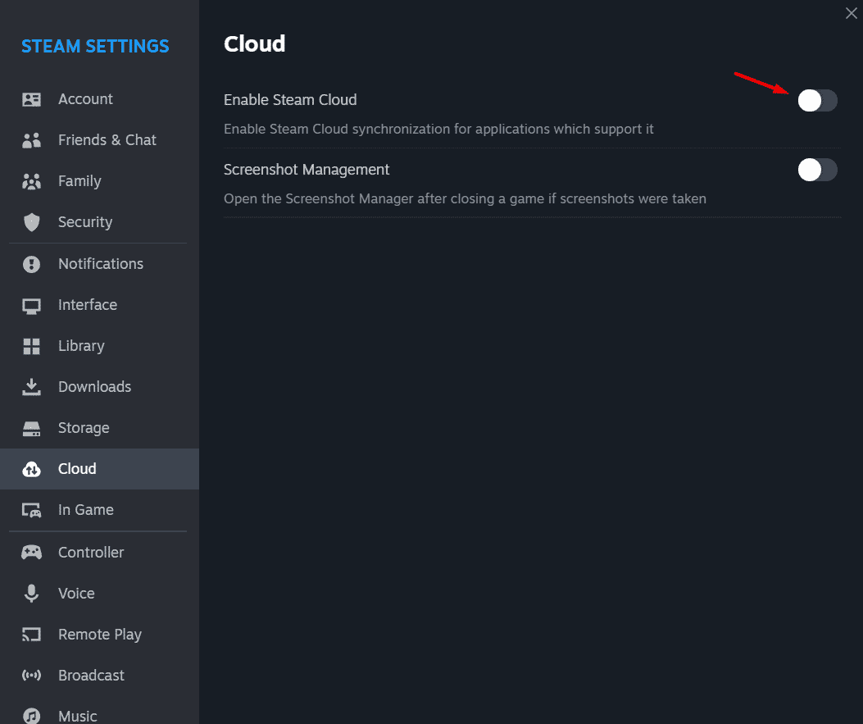Open Security via the shield icon
Screen dimensions: 863x724
31,221
